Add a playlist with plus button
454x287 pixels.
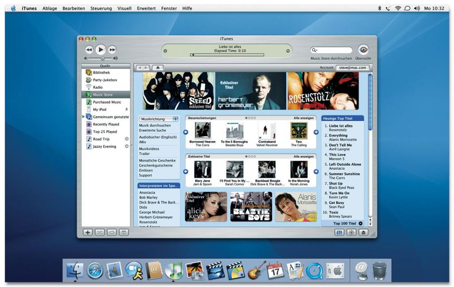click(x=88, y=232)
